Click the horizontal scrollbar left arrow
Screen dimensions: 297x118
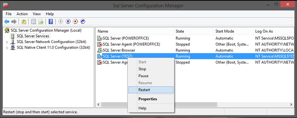[x=98, y=104]
